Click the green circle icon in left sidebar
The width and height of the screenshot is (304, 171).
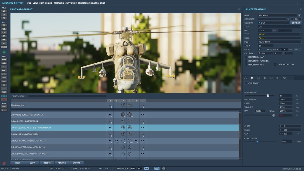tap(4, 52)
